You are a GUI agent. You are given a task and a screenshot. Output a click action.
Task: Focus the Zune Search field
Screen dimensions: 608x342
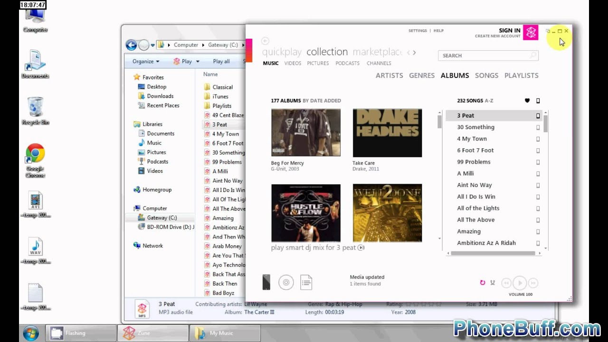click(488, 56)
